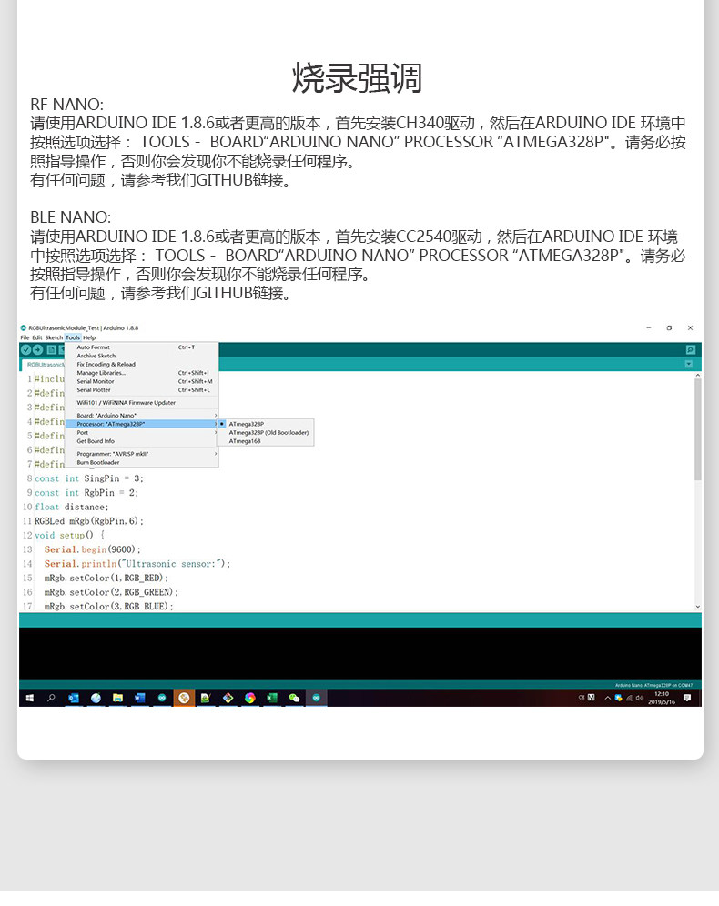This screenshot has width=719, height=906.
Task: Open Outlook from the taskbar
Action: tap(74, 698)
